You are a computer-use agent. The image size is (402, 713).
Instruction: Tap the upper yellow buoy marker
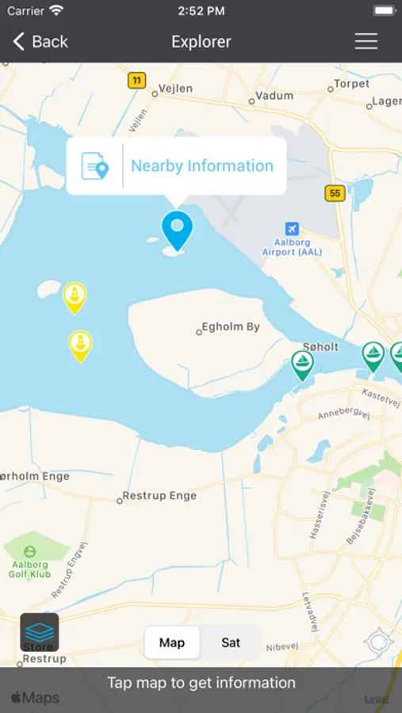75,299
